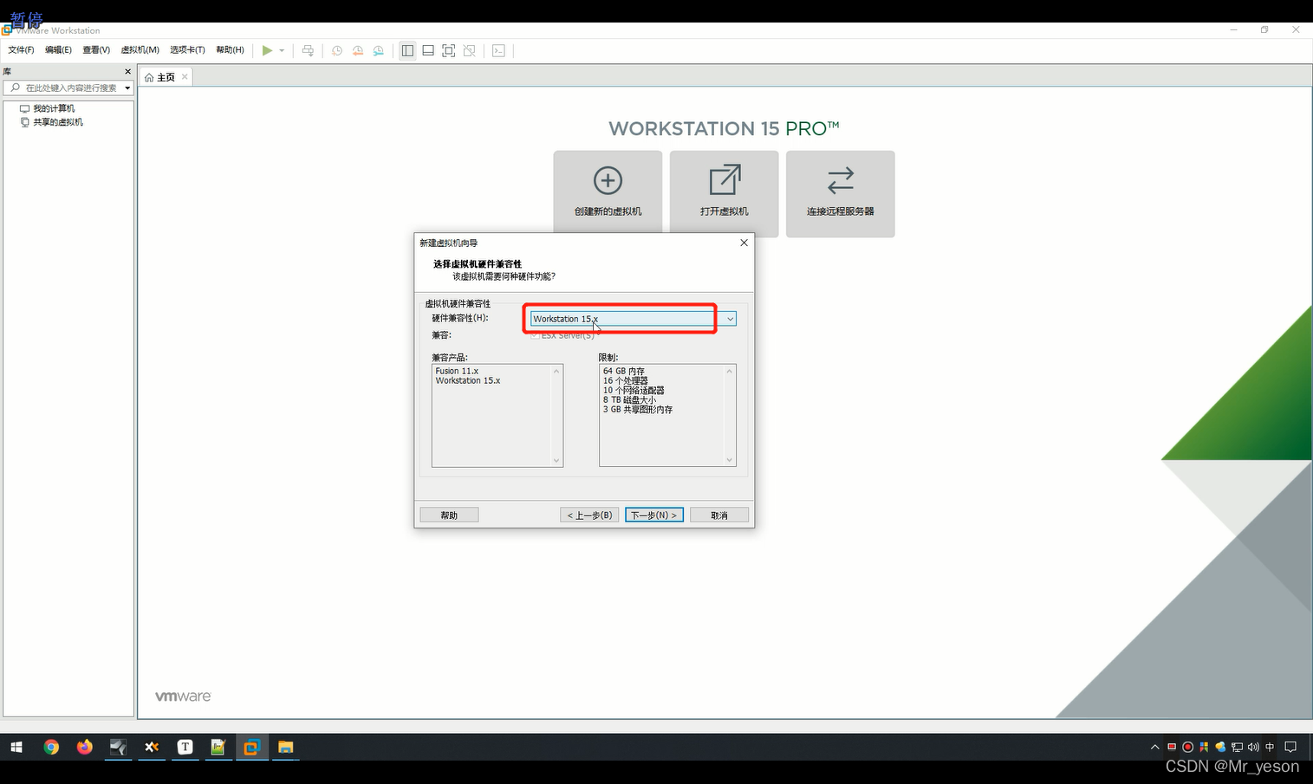The image size is (1313, 784).
Task: Click the ESX Server compatibility checkbox
Action: point(535,335)
